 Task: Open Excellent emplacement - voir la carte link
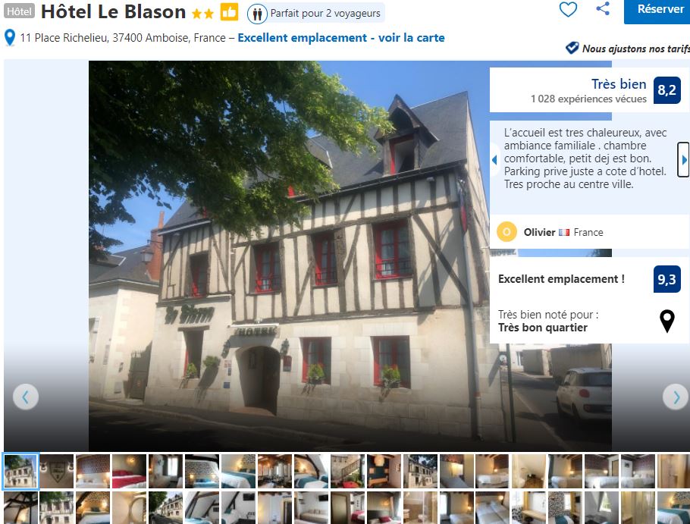[x=341, y=38]
